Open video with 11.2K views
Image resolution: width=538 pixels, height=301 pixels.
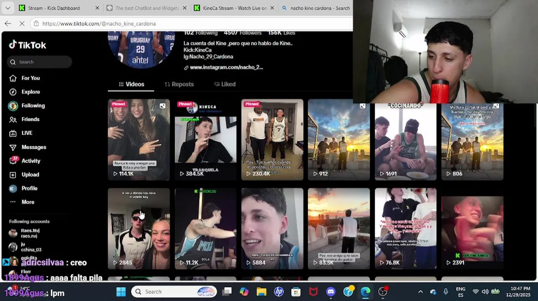pyautogui.click(x=205, y=229)
